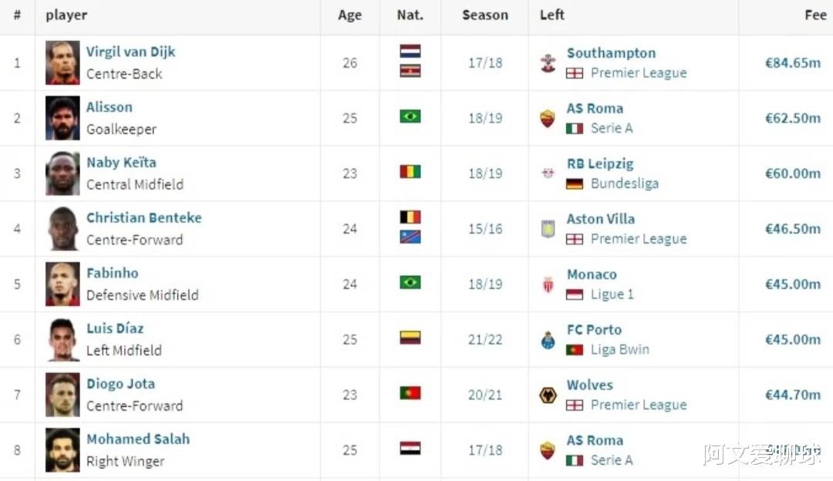833x481 pixels.
Task: Open the Christian Benteke name link
Action: (x=144, y=217)
